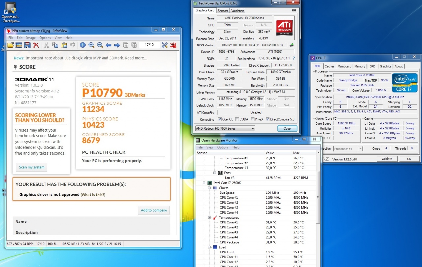Click the Max column header in Hardware Monitor
This screenshot has height=267, width=422.
coord(304,153)
